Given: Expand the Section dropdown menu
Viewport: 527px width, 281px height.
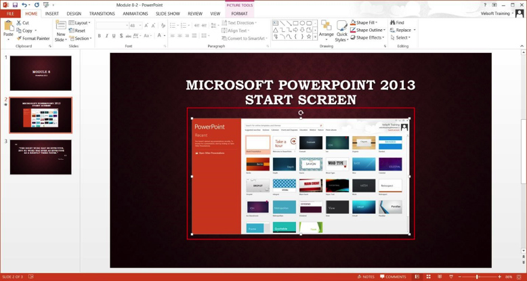Looking at the screenshot, I should pyautogui.click(x=81, y=39).
